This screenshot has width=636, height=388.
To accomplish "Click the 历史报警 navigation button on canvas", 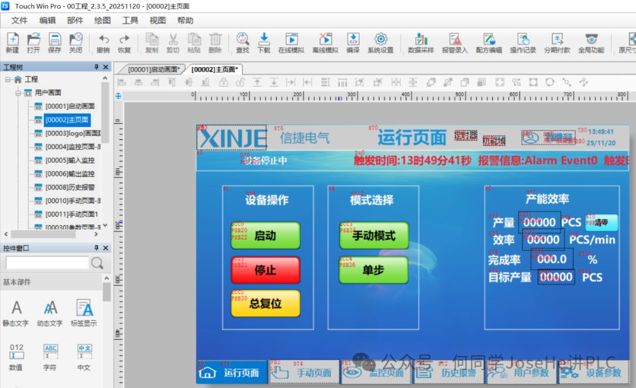I will point(449,372).
